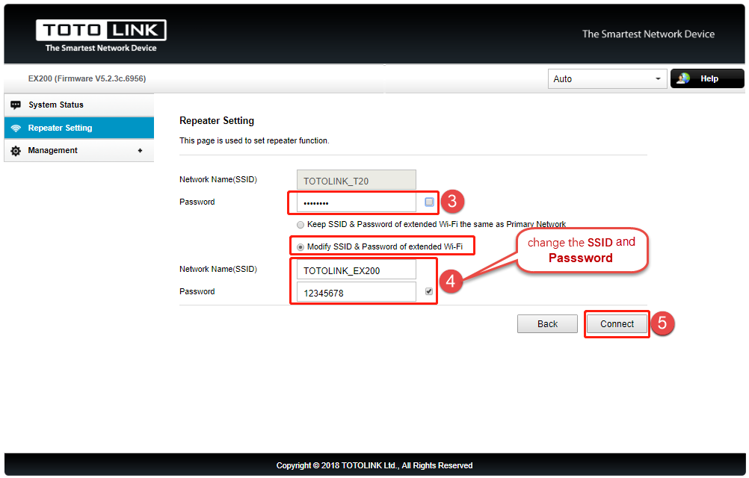Click the Connect button
The image size is (749, 478).
[x=617, y=324]
